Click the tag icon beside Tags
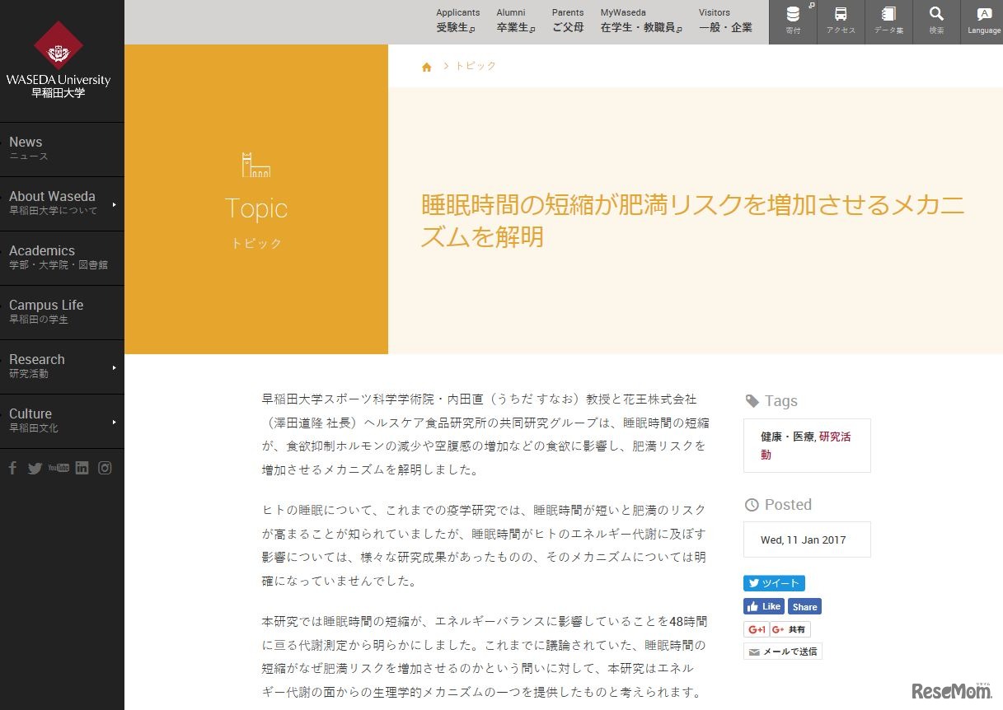The height and width of the screenshot is (710, 1003). [752, 401]
